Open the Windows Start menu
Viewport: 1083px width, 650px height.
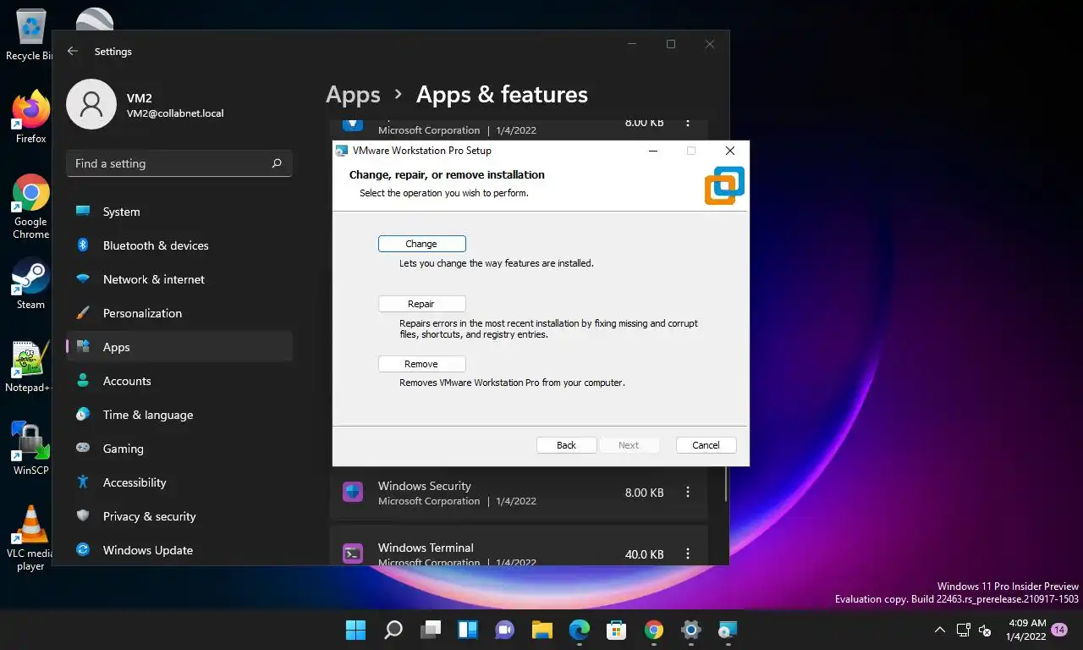(356, 630)
